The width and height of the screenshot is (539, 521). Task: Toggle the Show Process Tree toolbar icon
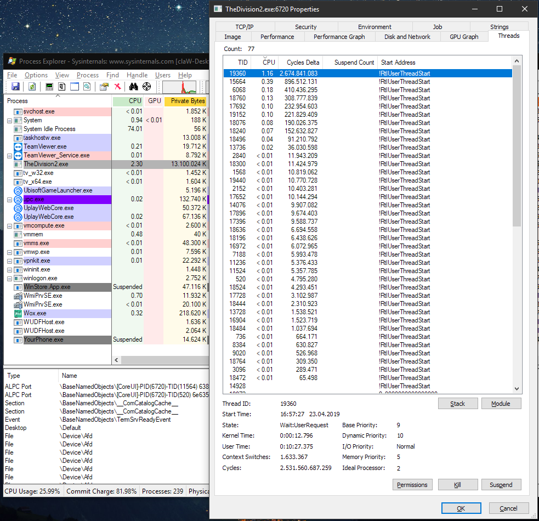[62, 87]
